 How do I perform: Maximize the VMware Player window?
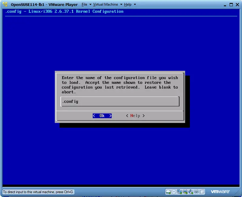pyautogui.click(x=231, y=5)
